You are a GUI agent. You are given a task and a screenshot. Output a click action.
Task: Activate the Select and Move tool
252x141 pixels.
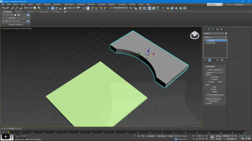click(52, 8)
